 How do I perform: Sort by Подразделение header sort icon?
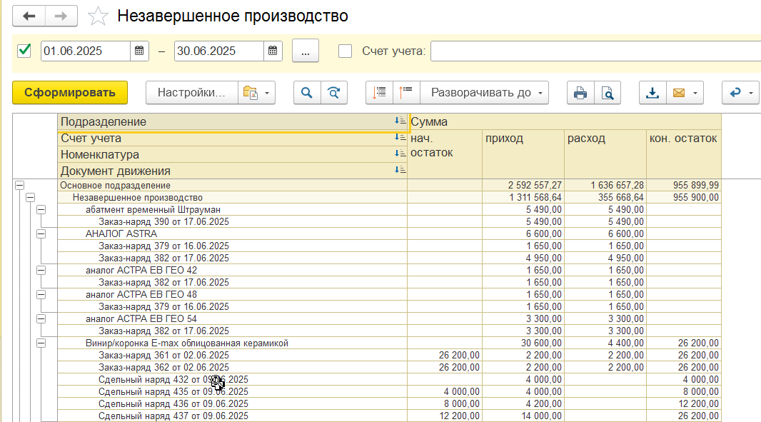coord(400,121)
